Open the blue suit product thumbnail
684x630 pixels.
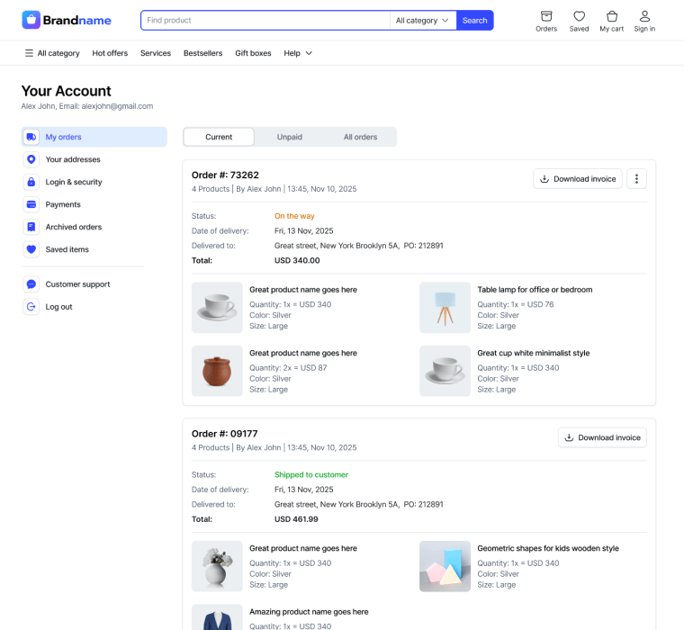tap(217, 616)
